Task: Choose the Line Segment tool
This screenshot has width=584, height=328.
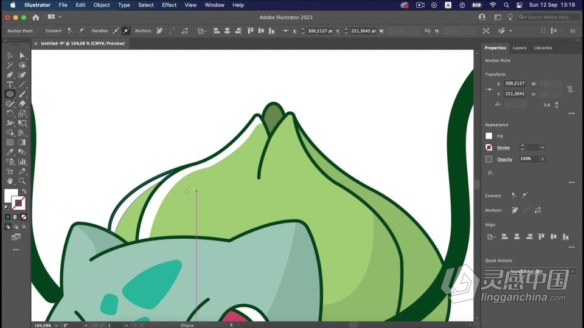Action: click(x=23, y=85)
